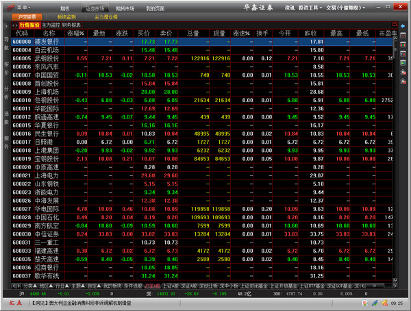411x311 pixels.
Task: Select the 深中小板 bottom tab
Action: tap(229, 286)
